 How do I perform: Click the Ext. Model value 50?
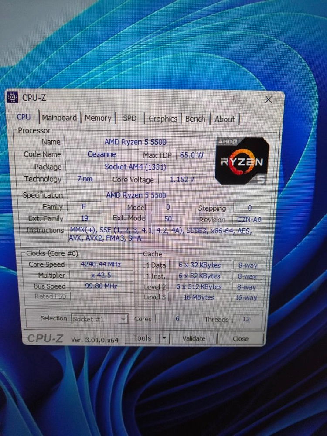click(x=168, y=219)
